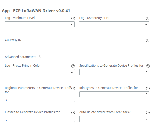Click help icon for Log - Use Pretty Print
This screenshot has width=153, height=129.
[x=148, y=18]
